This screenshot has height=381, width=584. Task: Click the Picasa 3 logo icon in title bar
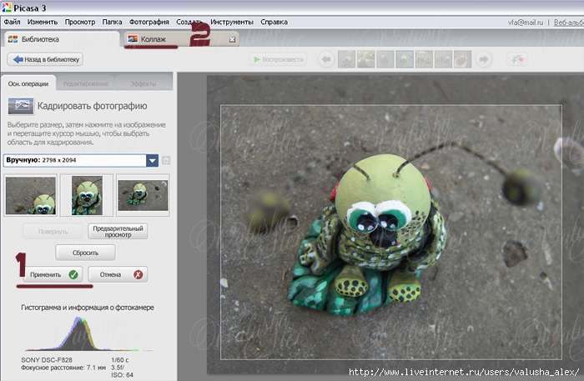click(7, 7)
